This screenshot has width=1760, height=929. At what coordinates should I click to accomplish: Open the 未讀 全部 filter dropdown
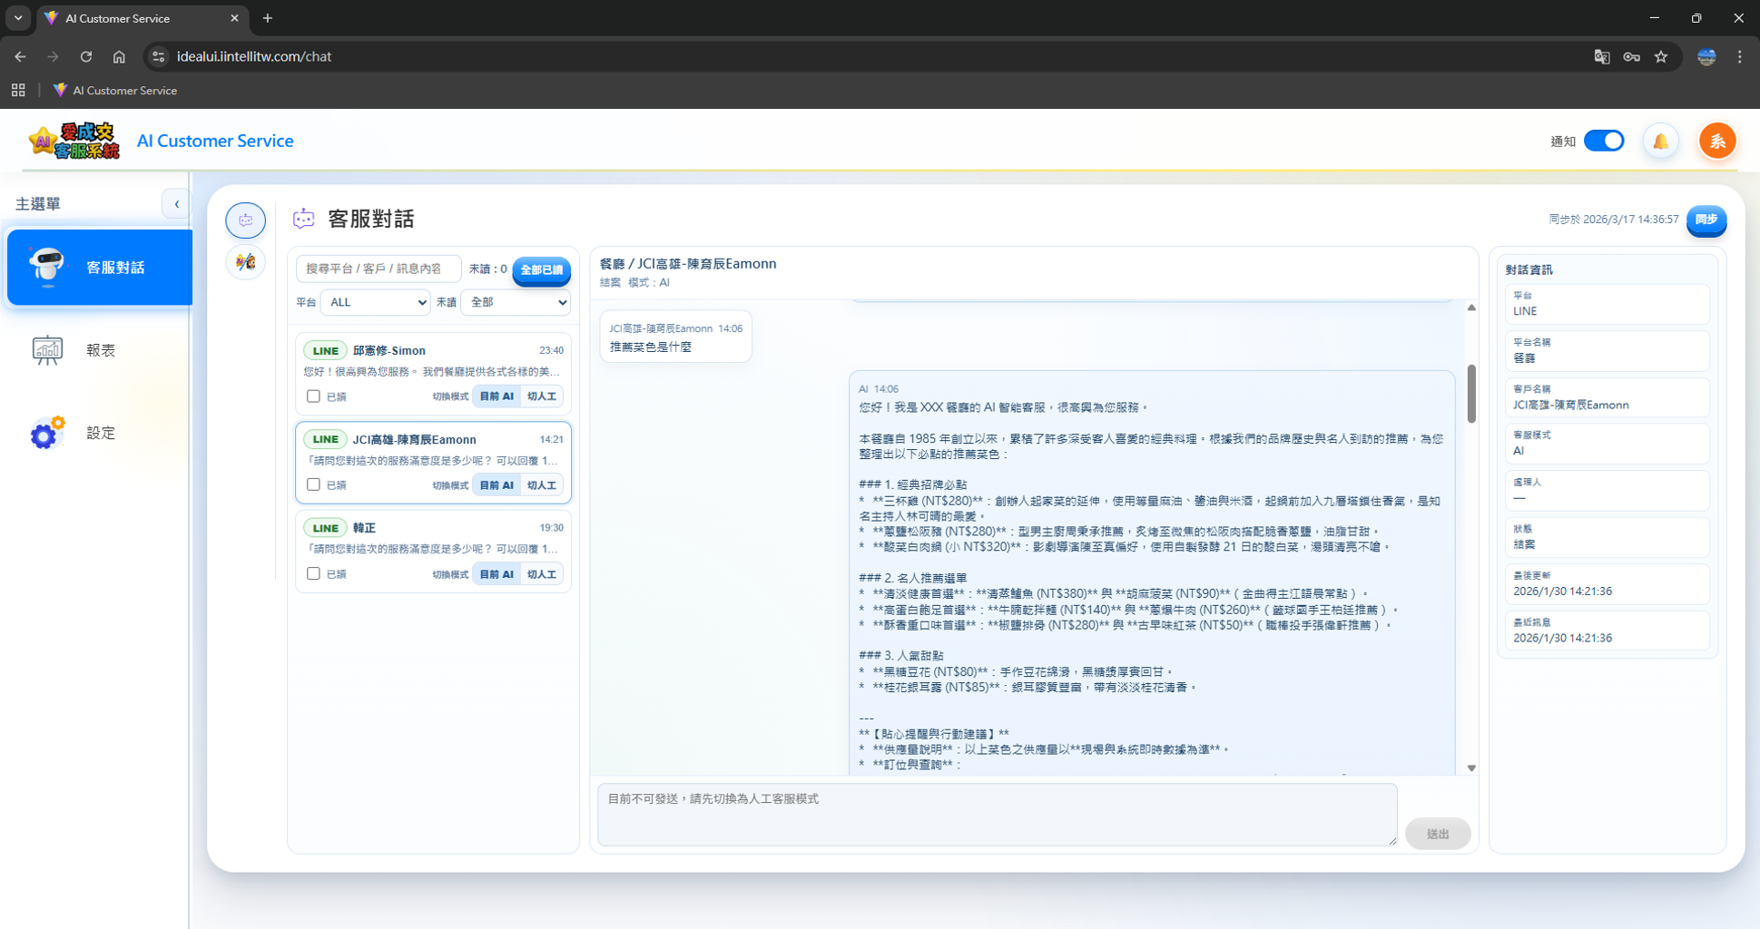pos(515,302)
